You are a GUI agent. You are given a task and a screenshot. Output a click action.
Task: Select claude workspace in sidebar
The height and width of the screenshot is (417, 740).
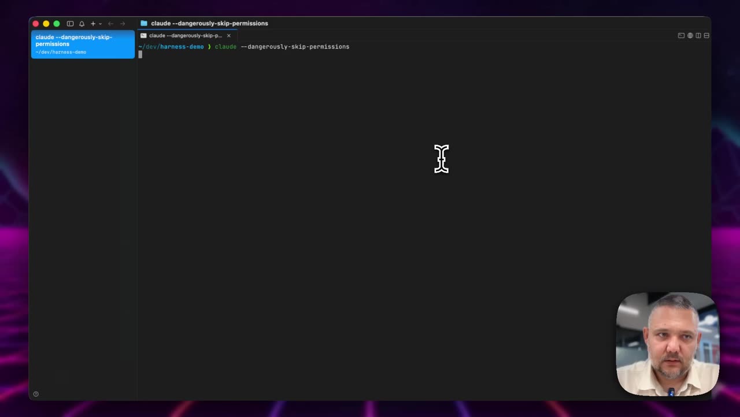83,44
